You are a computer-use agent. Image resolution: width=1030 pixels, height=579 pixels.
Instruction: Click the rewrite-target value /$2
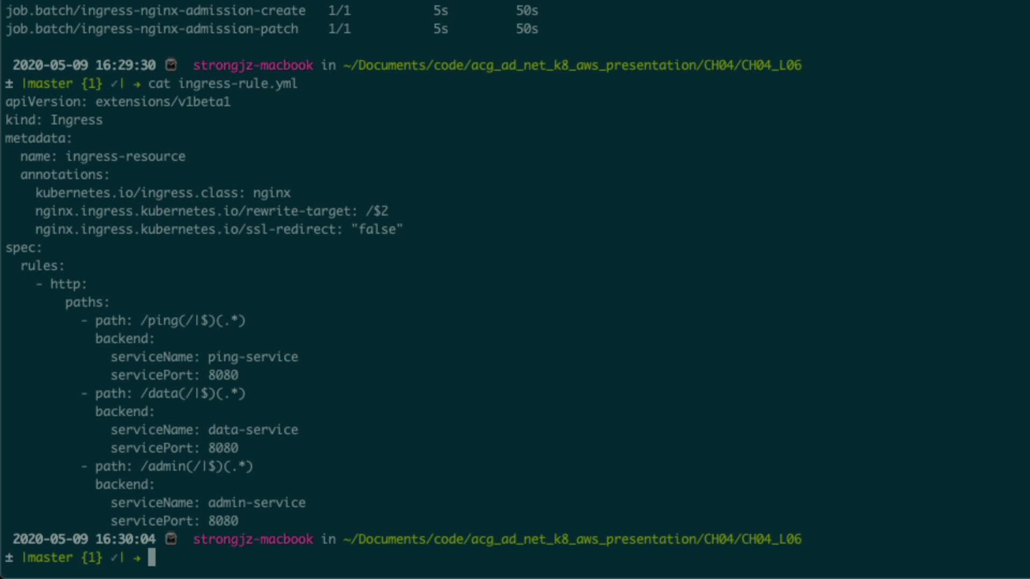377,211
